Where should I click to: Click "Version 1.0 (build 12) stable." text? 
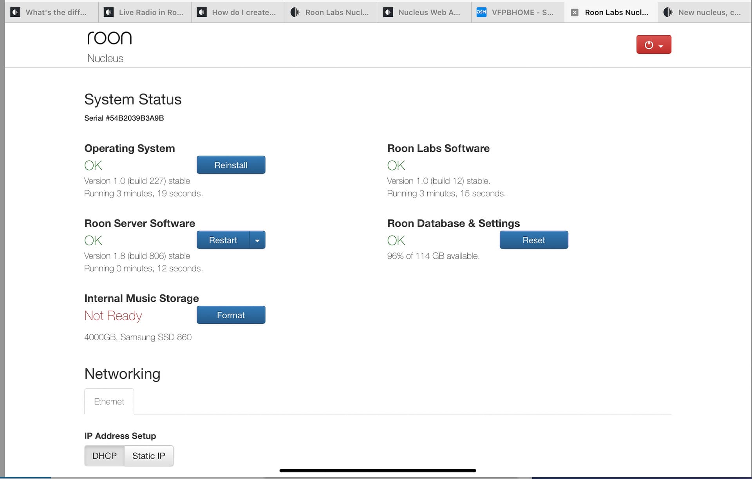coord(439,181)
